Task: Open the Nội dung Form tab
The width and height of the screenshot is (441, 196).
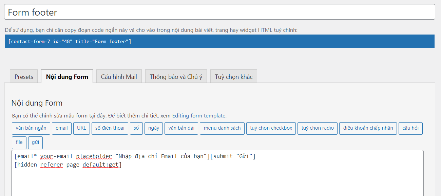Action: [67, 77]
